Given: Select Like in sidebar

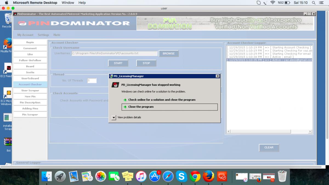Looking at the screenshot, I should [x=30, y=54].
